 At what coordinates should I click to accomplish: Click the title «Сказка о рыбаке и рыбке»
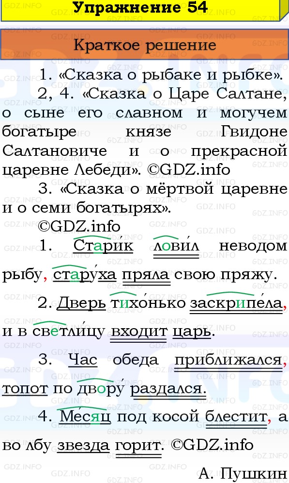coord(170,75)
